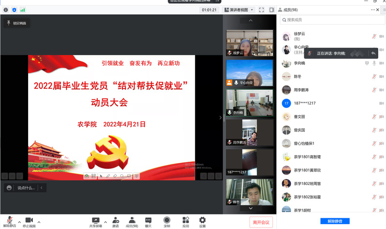Click blue 17 avatar for 187****1217
The height and width of the screenshot is (229, 386).
(286, 103)
